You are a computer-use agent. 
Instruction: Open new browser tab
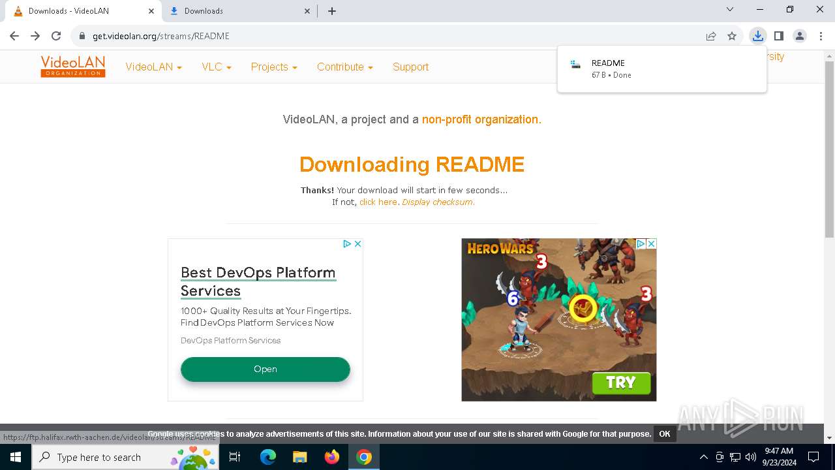332,11
